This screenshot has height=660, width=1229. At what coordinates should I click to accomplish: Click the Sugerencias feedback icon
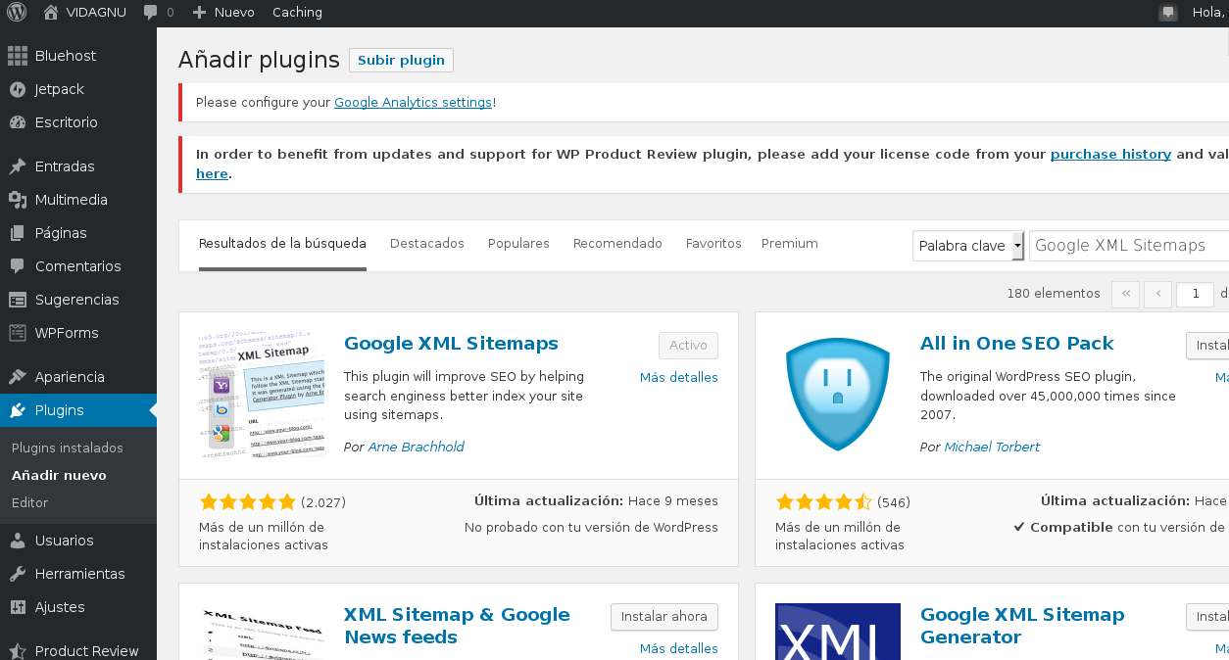18,300
